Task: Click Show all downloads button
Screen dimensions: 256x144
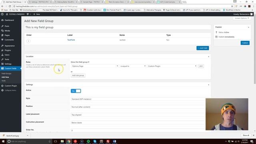Action: [x=246, y=135]
